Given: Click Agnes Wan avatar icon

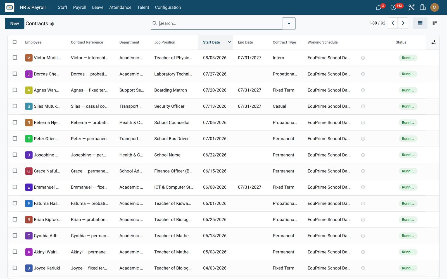Looking at the screenshot, I should coord(29,90).
